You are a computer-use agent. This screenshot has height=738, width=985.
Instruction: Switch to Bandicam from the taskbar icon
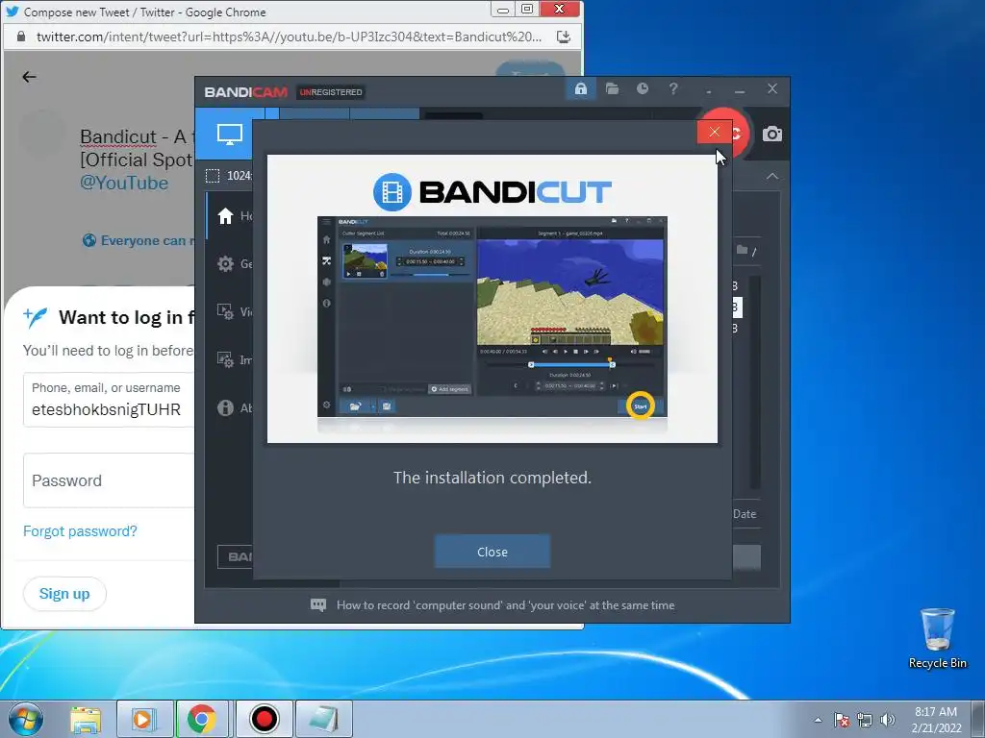[x=264, y=719]
